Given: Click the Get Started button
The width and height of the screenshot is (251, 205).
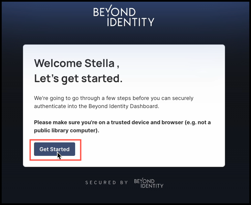Looking at the screenshot, I should click(55, 149).
